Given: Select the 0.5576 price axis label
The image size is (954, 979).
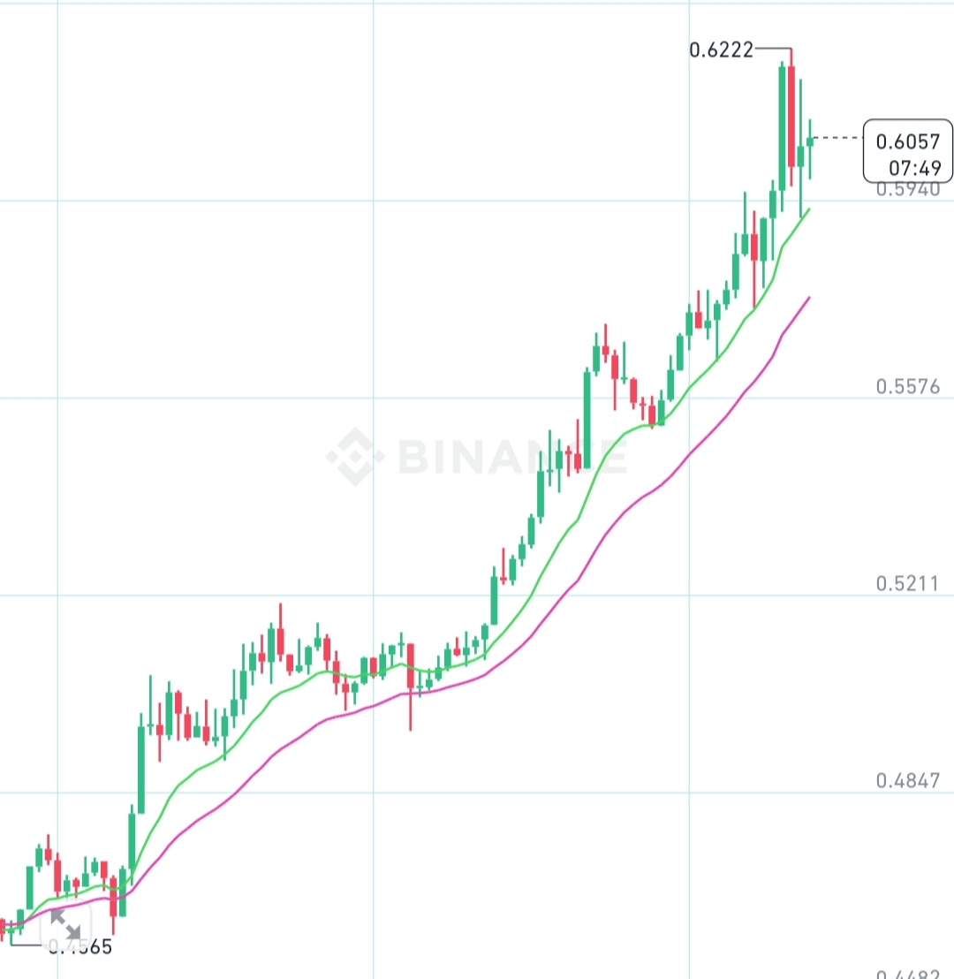Looking at the screenshot, I should coord(908,387).
